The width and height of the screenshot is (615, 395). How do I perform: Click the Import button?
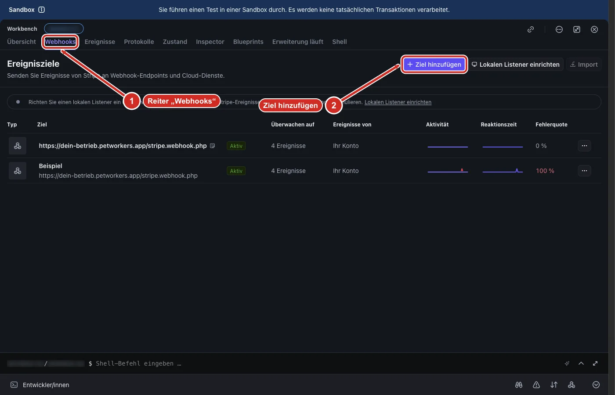click(x=584, y=65)
